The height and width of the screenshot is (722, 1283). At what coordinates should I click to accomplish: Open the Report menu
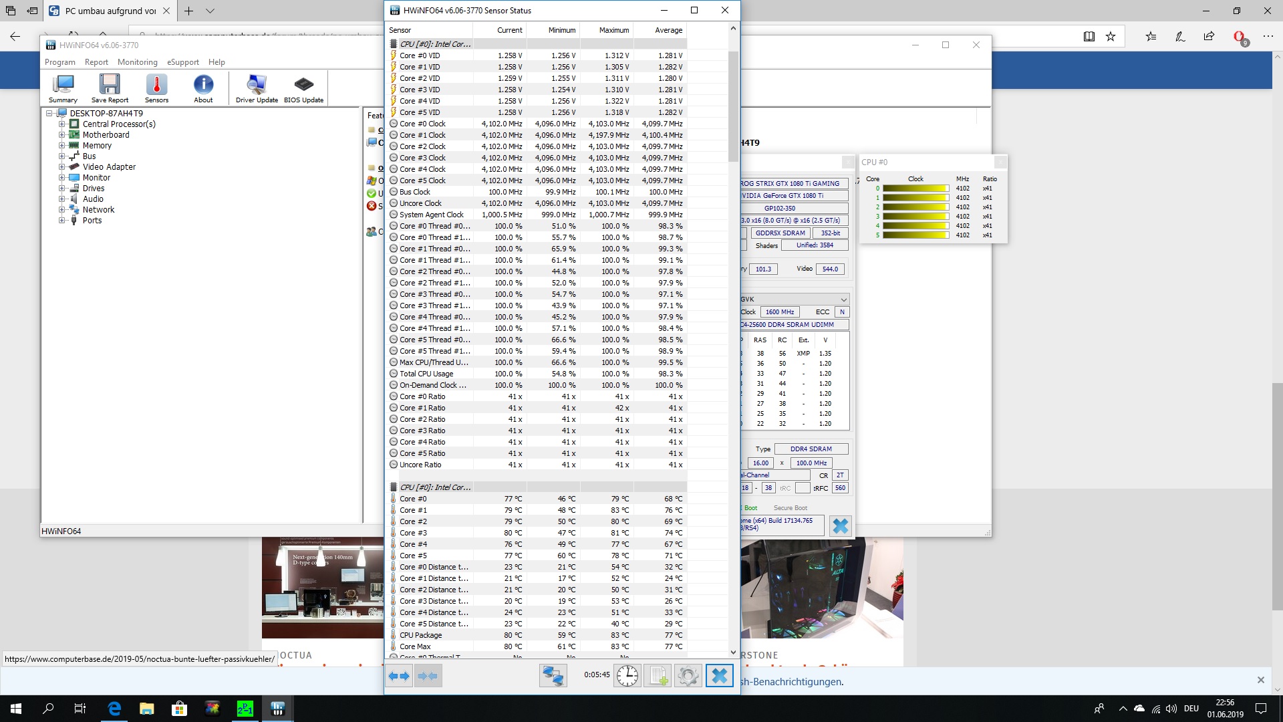tap(96, 62)
